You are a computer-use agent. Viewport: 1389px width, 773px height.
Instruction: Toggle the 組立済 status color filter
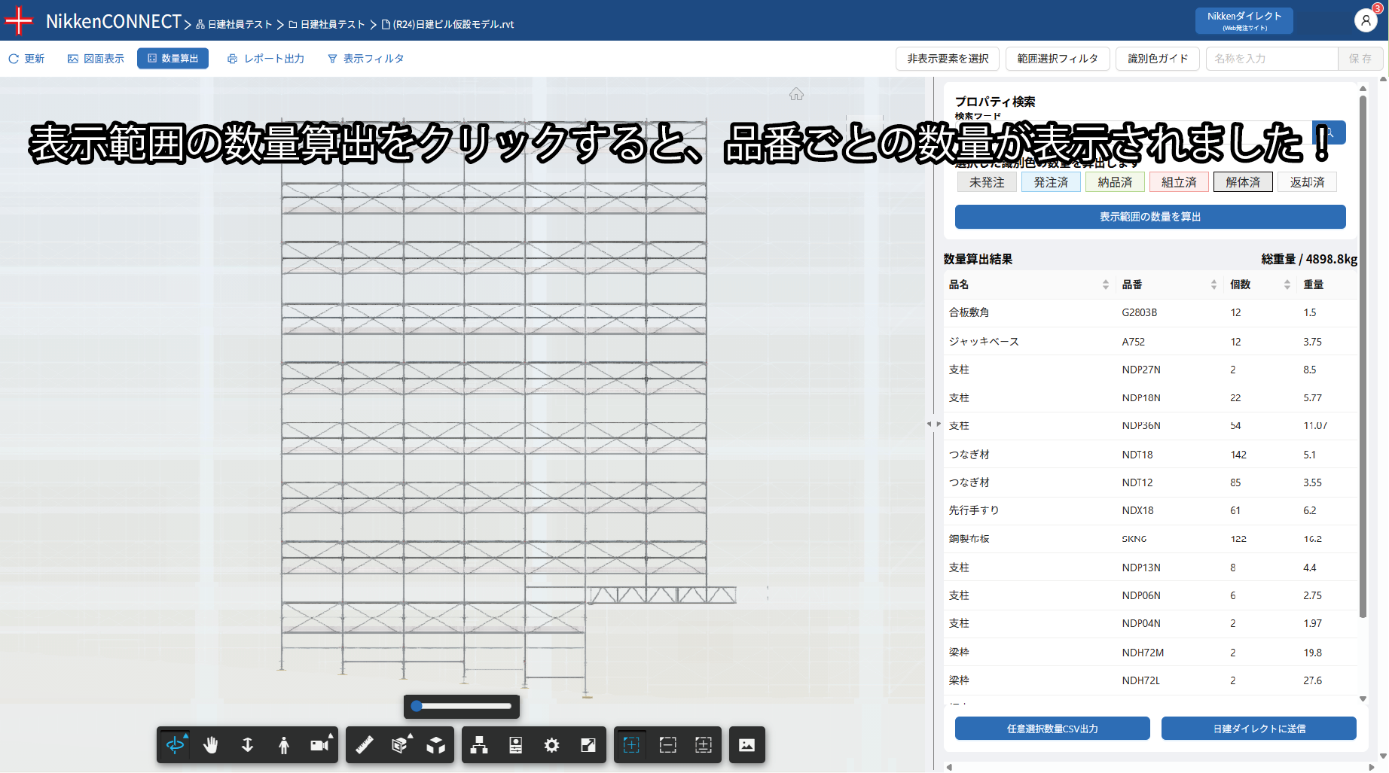(x=1179, y=182)
